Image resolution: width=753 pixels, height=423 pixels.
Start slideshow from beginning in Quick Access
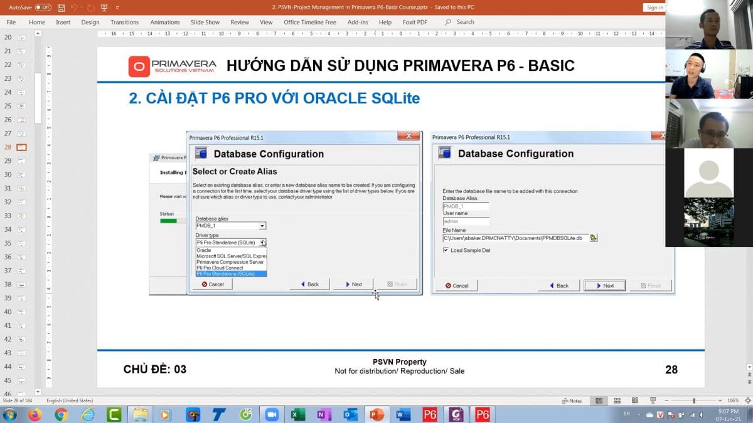tap(104, 8)
